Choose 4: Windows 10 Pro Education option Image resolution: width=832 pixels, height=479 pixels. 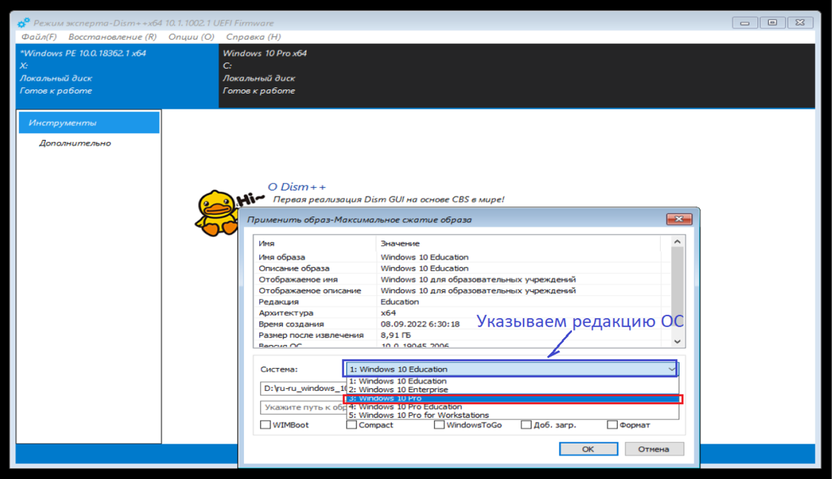click(512, 407)
